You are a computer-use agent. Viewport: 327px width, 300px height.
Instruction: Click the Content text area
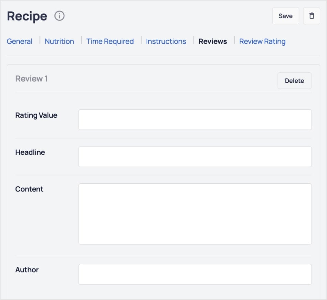click(x=195, y=213)
